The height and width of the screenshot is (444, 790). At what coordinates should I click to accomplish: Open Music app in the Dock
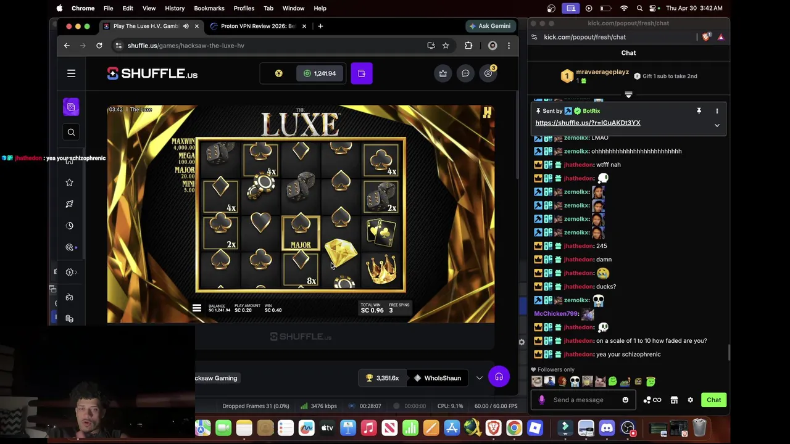click(x=368, y=428)
